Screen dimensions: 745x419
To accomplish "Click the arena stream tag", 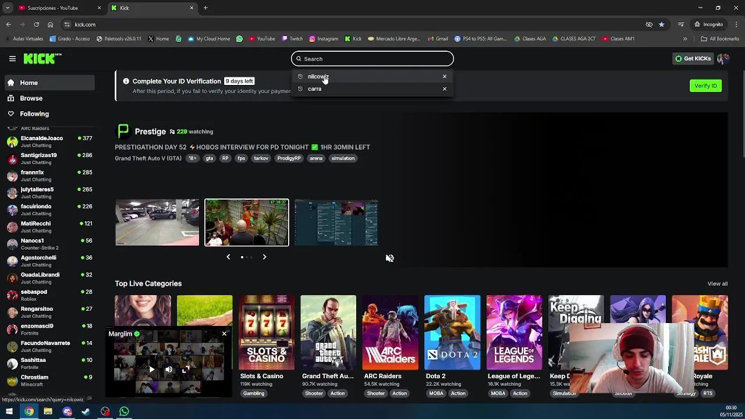I will tap(316, 158).
